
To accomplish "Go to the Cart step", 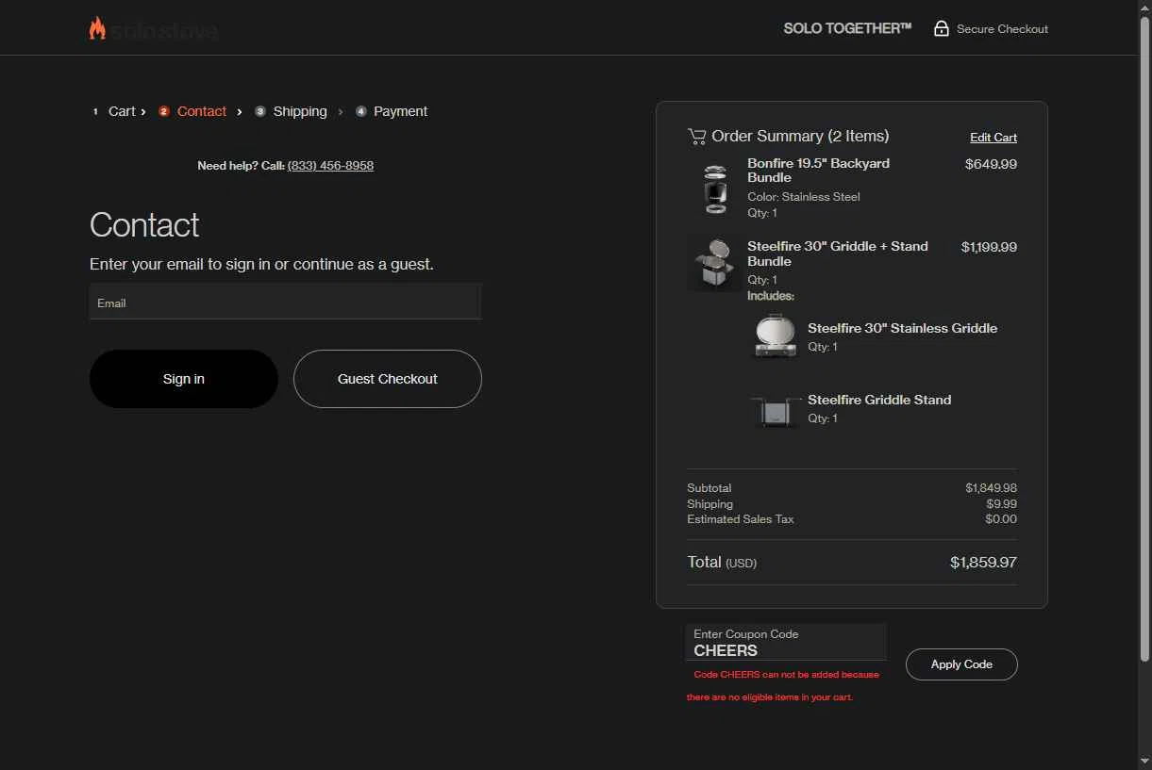I will tap(122, 111).
